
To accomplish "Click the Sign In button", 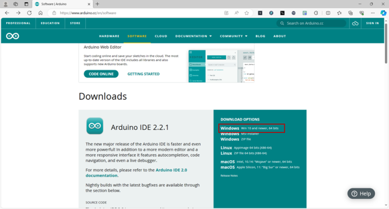I will [x=372, y=24].
